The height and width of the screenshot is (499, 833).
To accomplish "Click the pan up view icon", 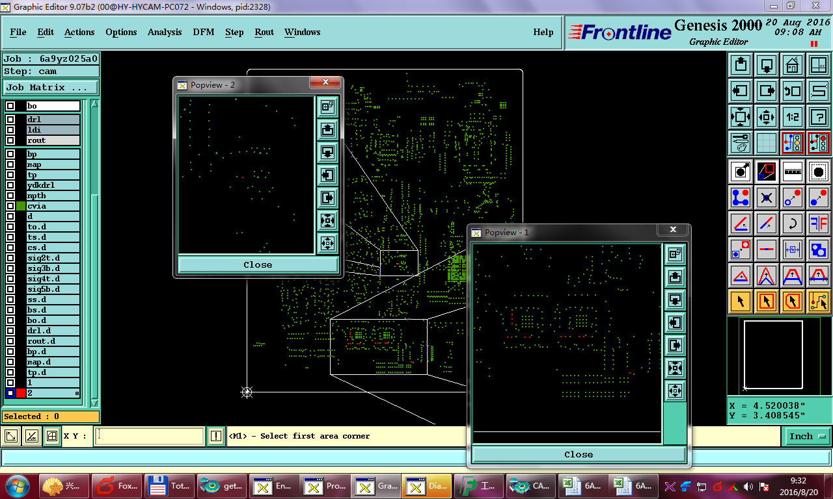I will point(741,65).
